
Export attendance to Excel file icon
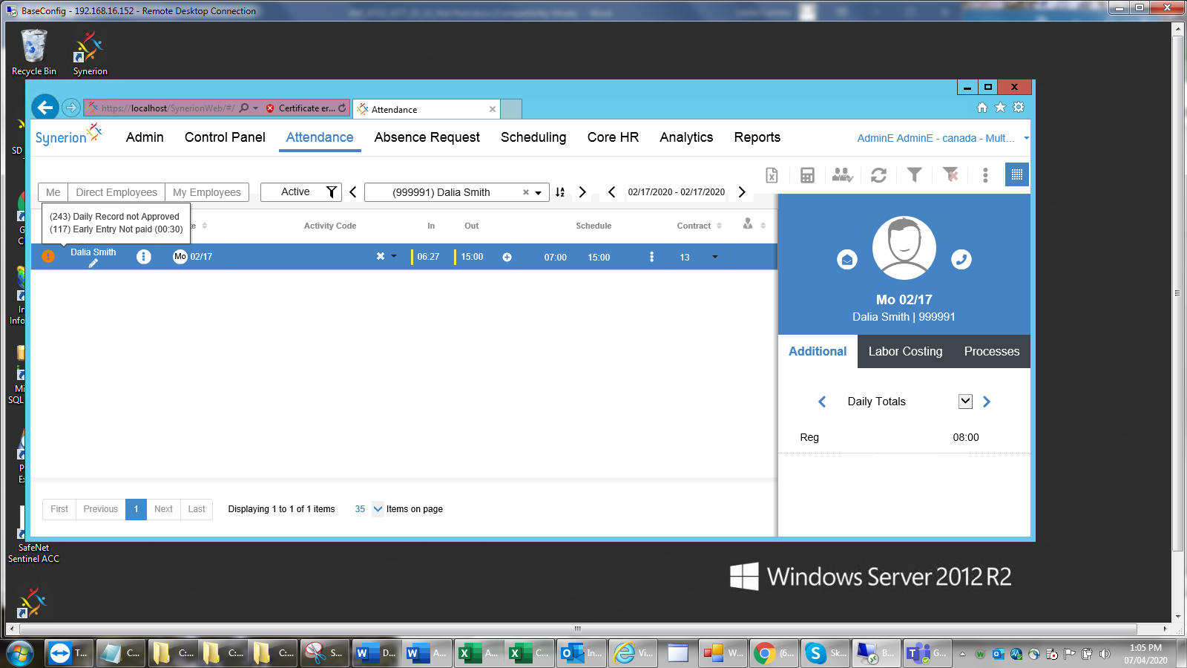pyautogui.click(x=772, y=175)
